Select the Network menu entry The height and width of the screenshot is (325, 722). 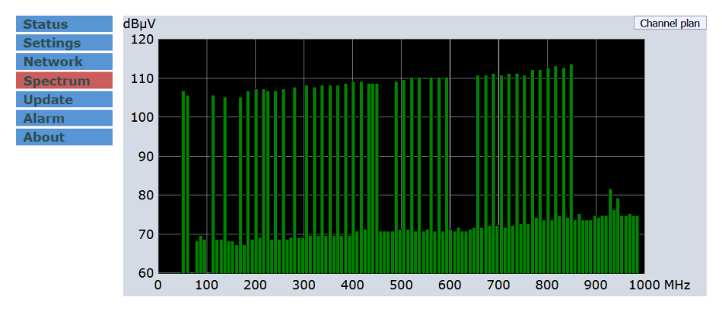64,62
